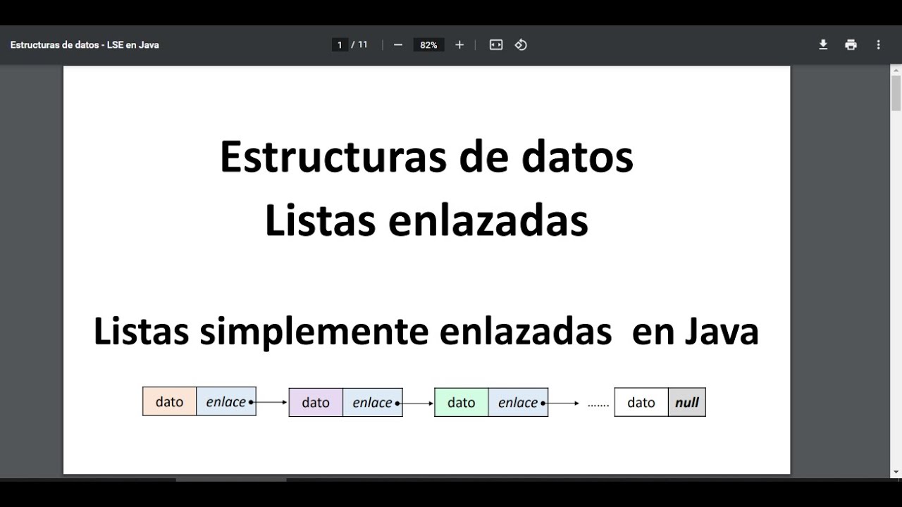902x507 pixels.
Task: Click the scrollbar up arrow
Action: coord(896,70)
